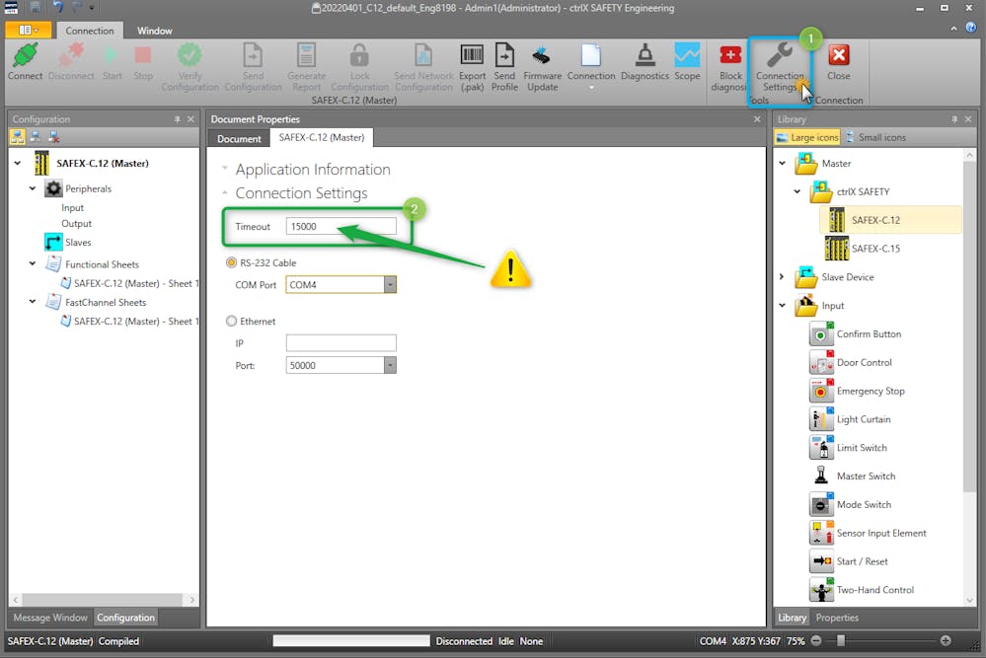
Task: Switch to Message Window tab
Action: 50,618
